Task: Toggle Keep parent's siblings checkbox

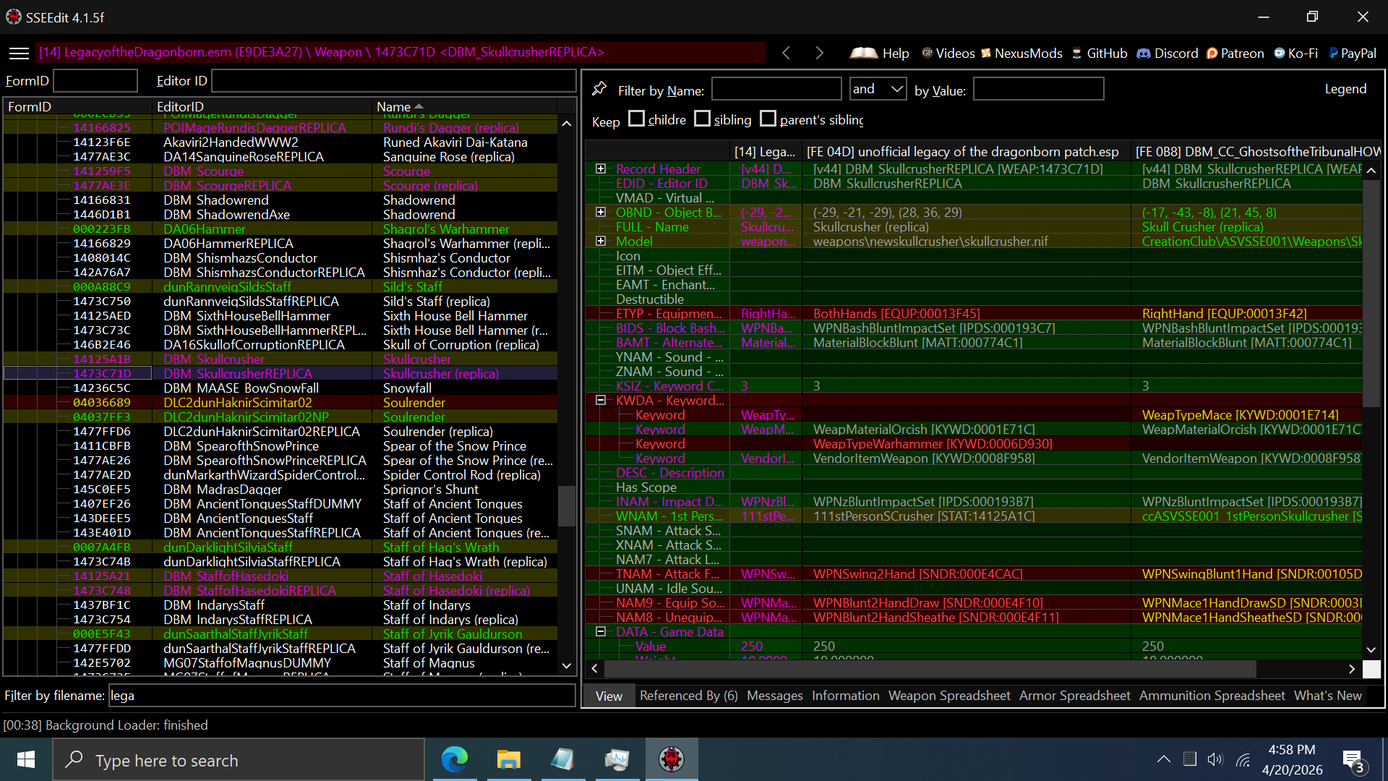Action: (768, 119)
